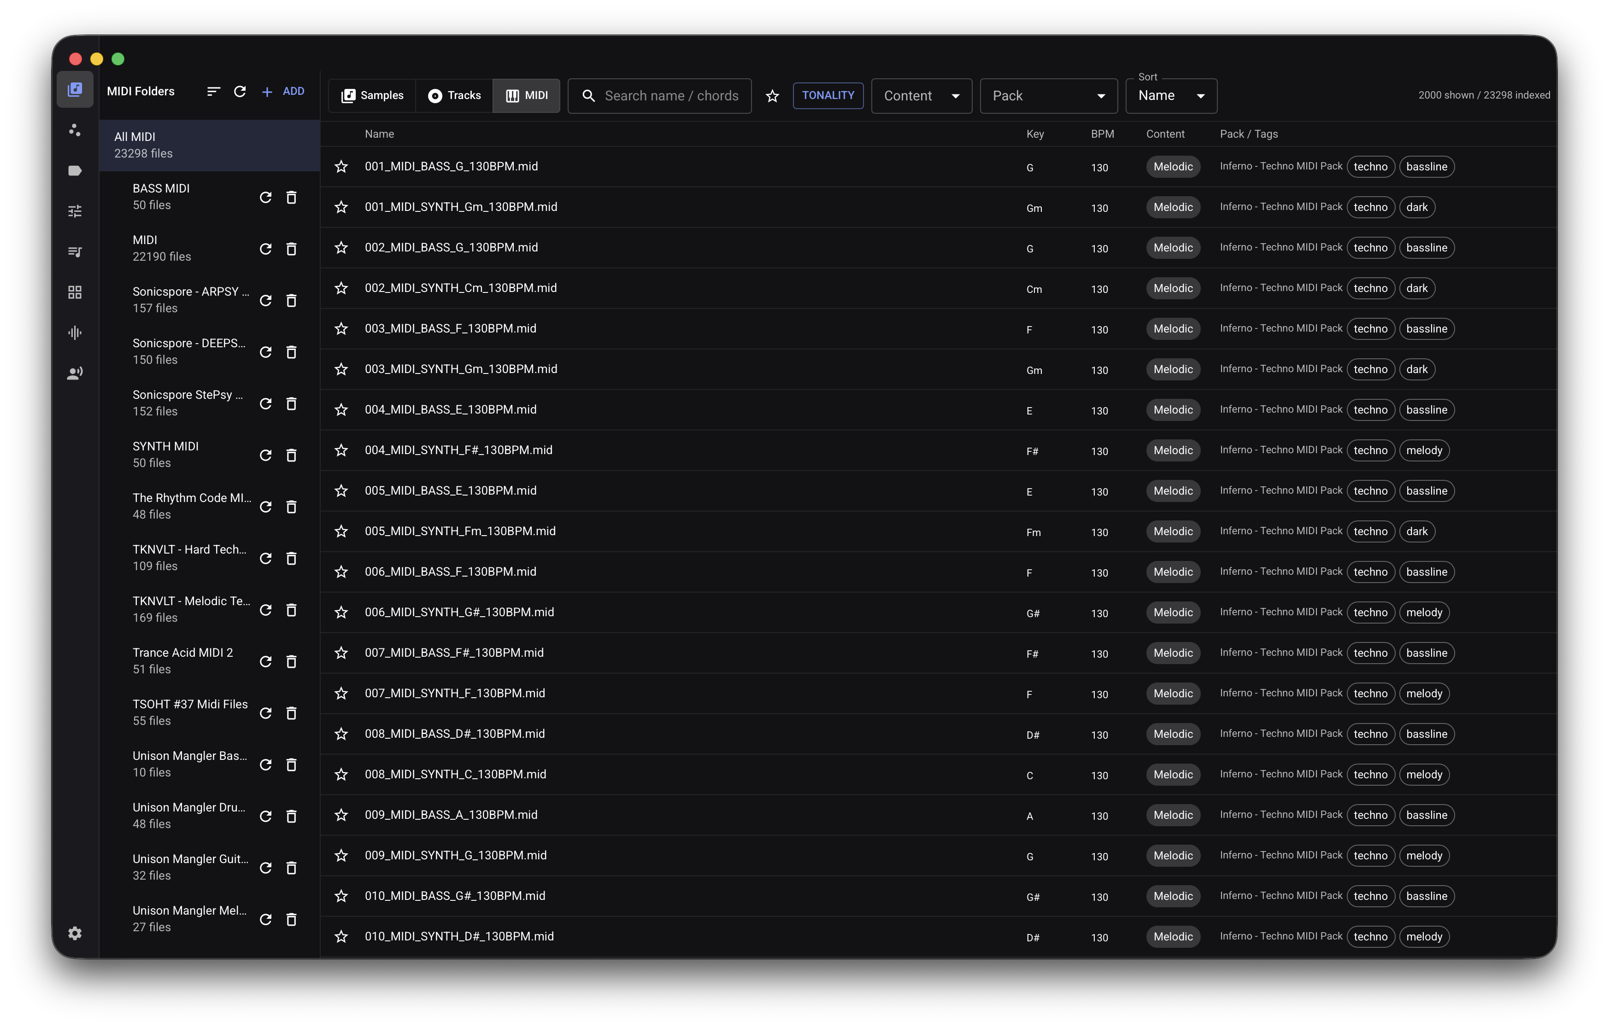Open the library icon in left sidebar
Screen dimensions: 1609x1027
75,89
